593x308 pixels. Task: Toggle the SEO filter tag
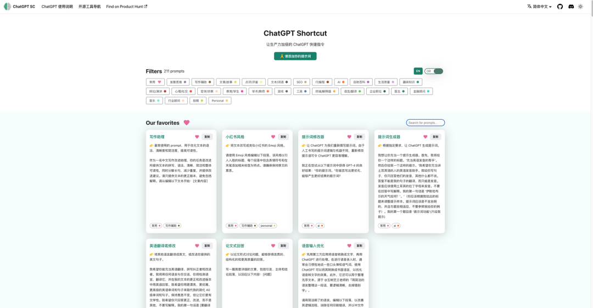coord(301,82)
